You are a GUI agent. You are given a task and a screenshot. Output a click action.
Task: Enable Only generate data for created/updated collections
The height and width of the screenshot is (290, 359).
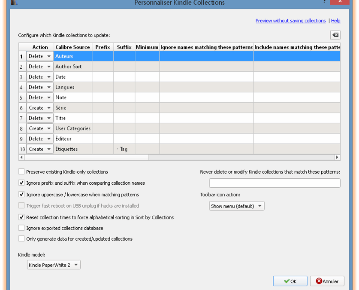point(21,238)
